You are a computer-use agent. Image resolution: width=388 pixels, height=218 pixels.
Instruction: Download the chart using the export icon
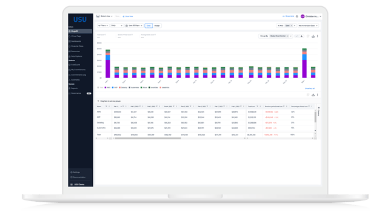(313, 36)
